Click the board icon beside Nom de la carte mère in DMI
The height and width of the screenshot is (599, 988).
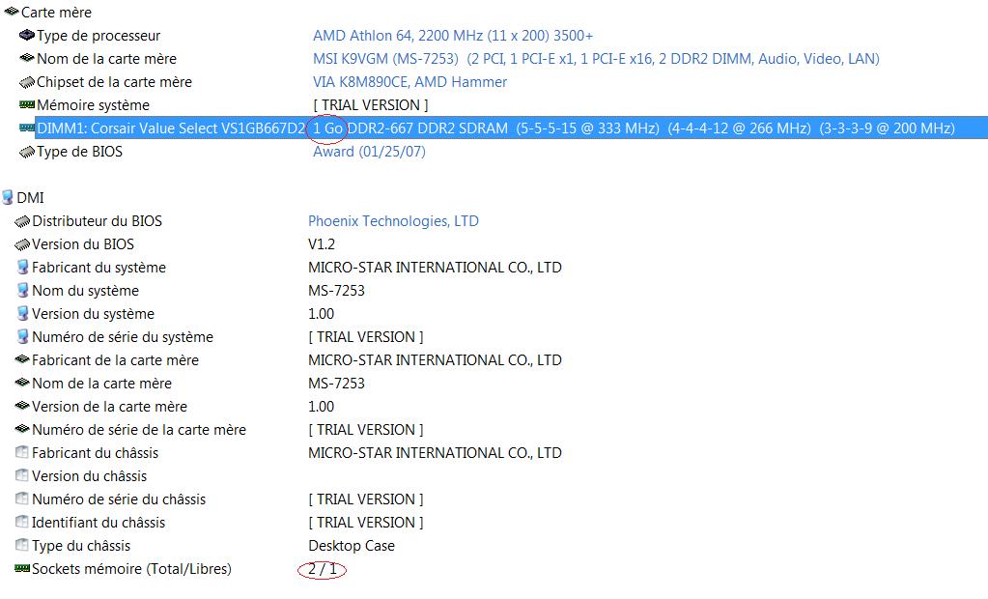(x=22, y=383)
